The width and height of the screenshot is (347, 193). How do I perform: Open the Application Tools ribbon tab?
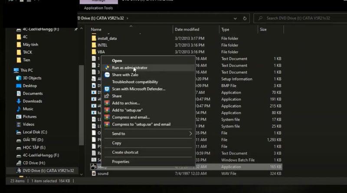[98, 8]
